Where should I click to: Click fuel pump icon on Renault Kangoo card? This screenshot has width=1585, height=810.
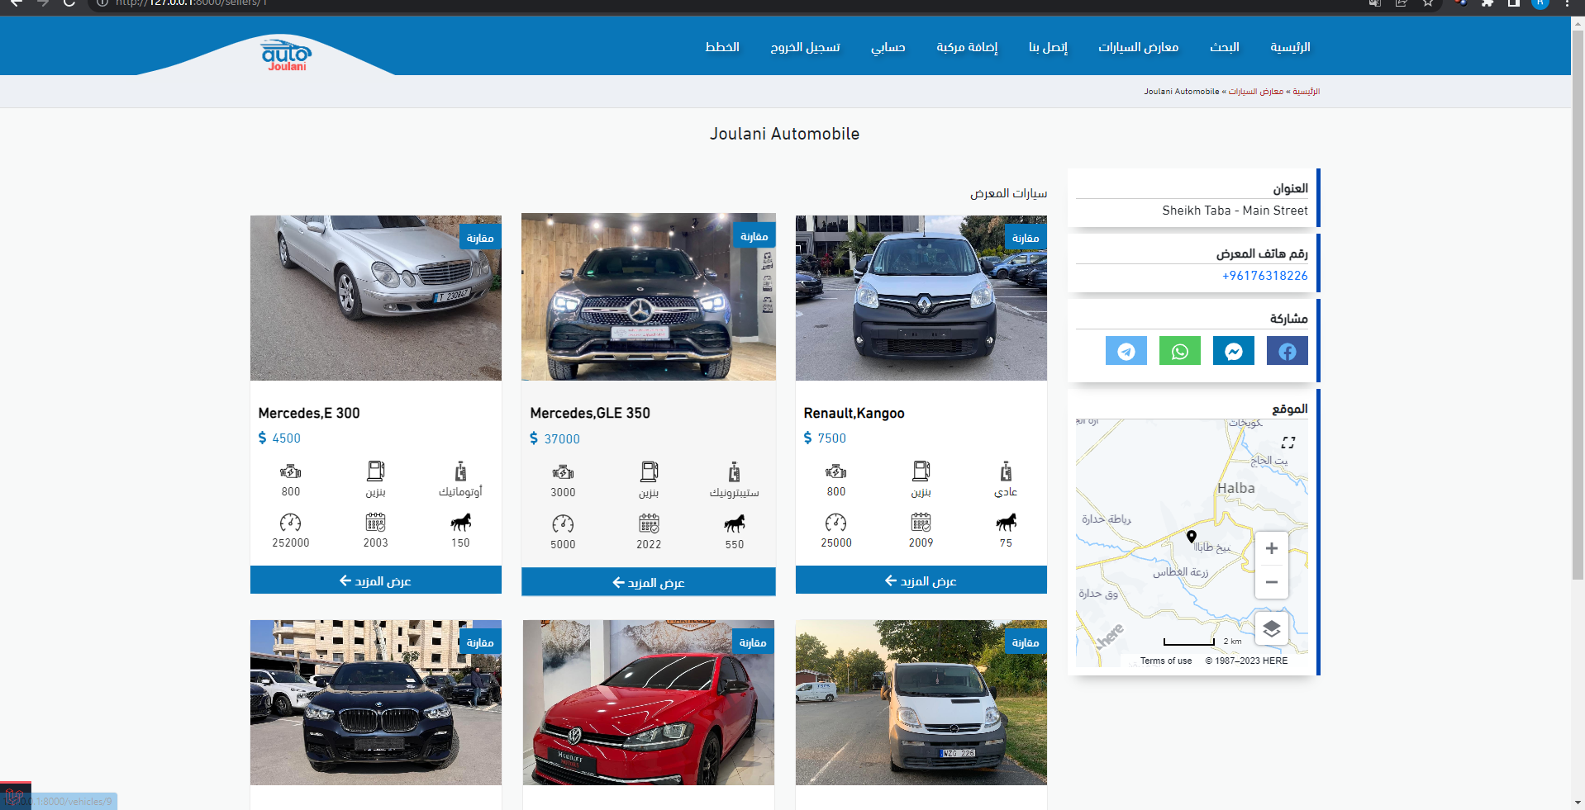click(921, 471)
